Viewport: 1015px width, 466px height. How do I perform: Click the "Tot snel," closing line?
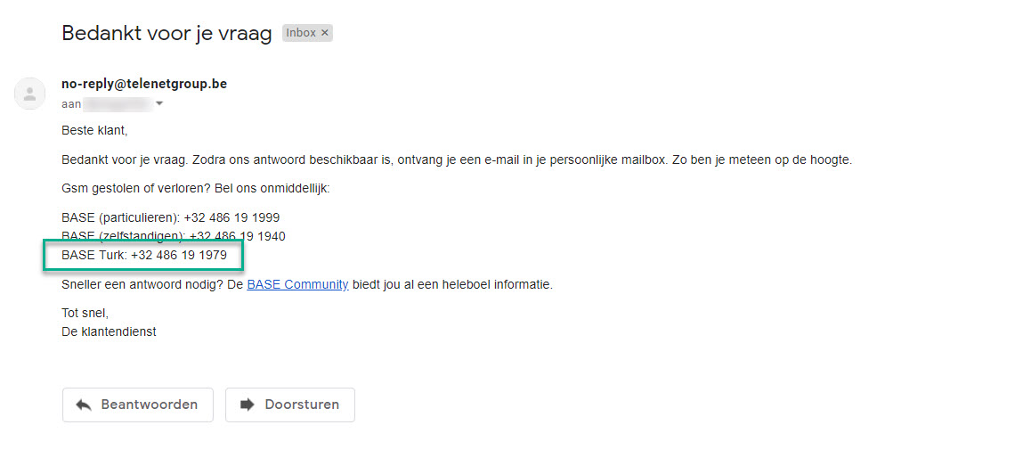tap(85, 313)
